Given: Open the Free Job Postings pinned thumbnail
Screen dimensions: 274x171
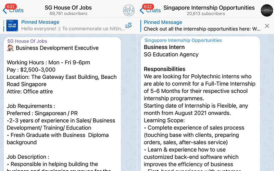Looking at the screenshot, I should pos(12,26).
